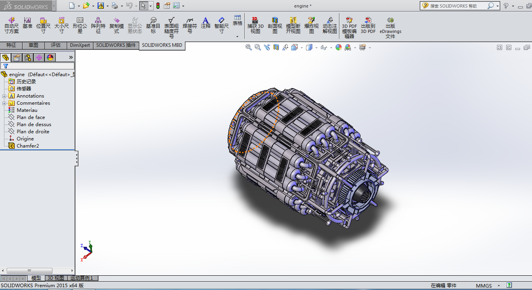Viewport: 532px width, 290px height.
Task: Click the Edit Appearance color sphere icon
Action: click(x=339, y=47)
